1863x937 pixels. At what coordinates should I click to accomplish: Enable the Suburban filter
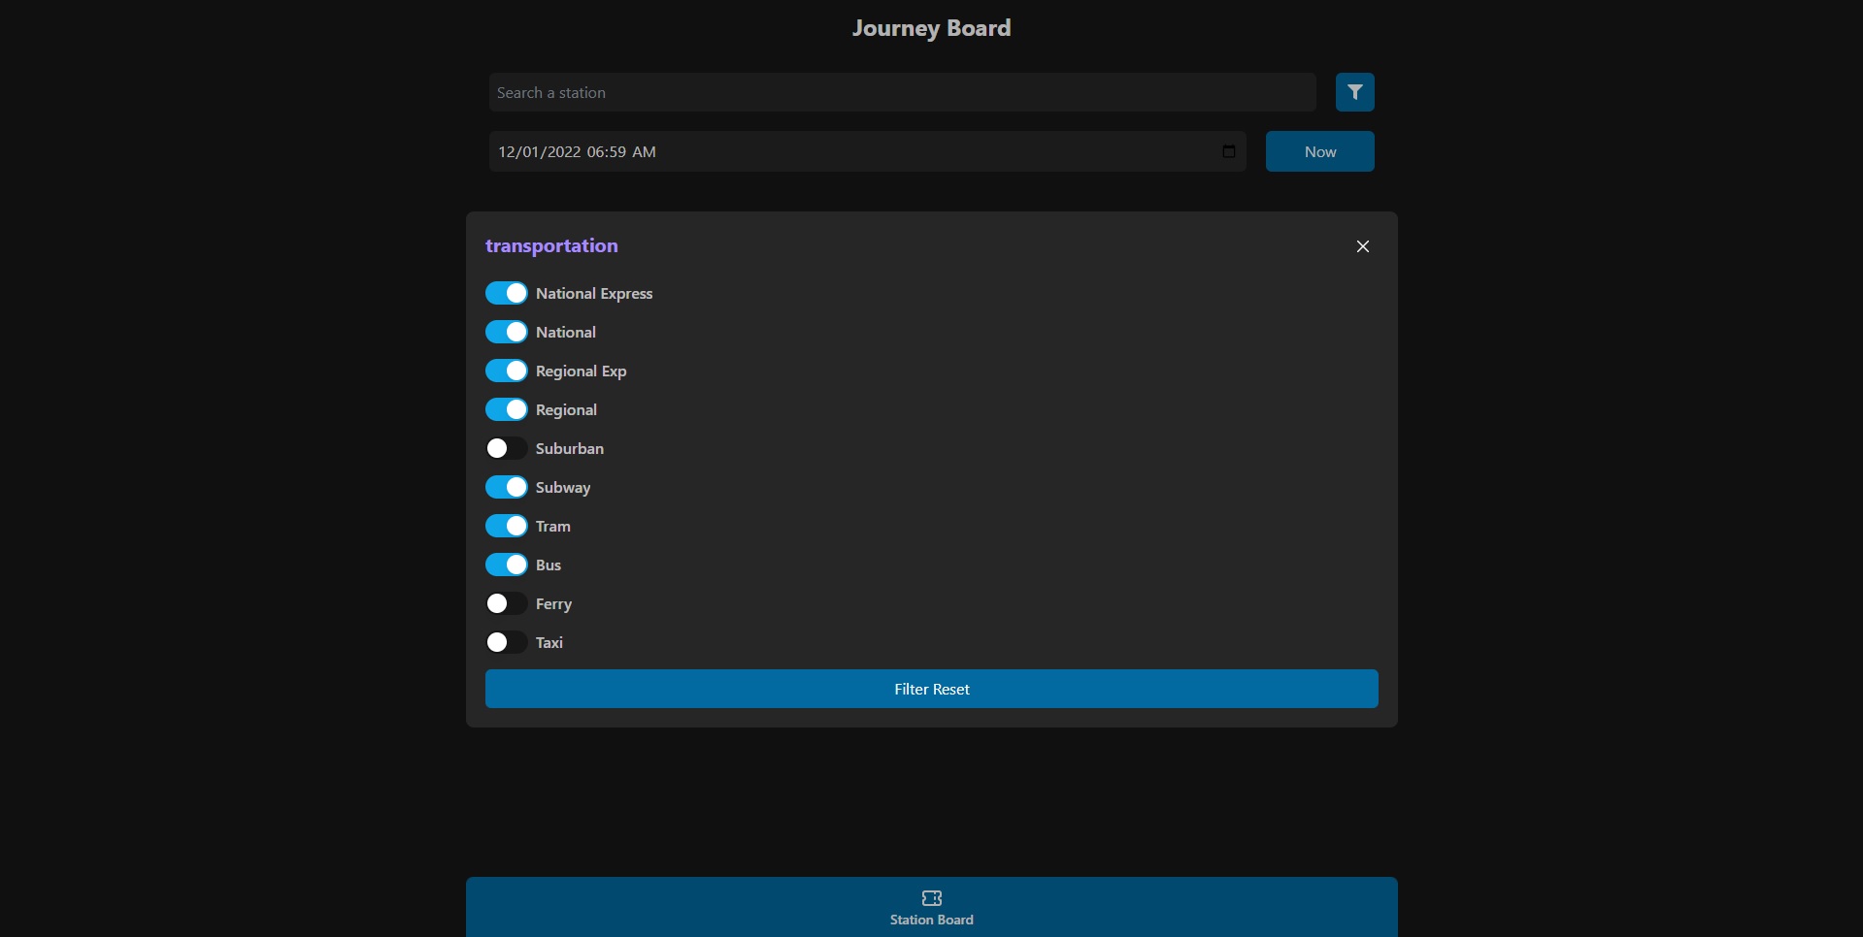tap(507, 448)
